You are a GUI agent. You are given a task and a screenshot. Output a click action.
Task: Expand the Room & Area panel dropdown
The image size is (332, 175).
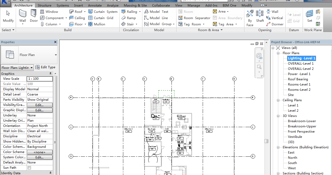[x=222, y=30]
